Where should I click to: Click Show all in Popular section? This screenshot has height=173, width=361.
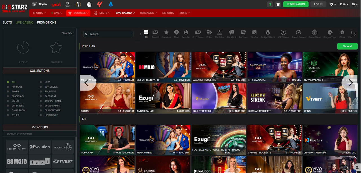point(347,46)
